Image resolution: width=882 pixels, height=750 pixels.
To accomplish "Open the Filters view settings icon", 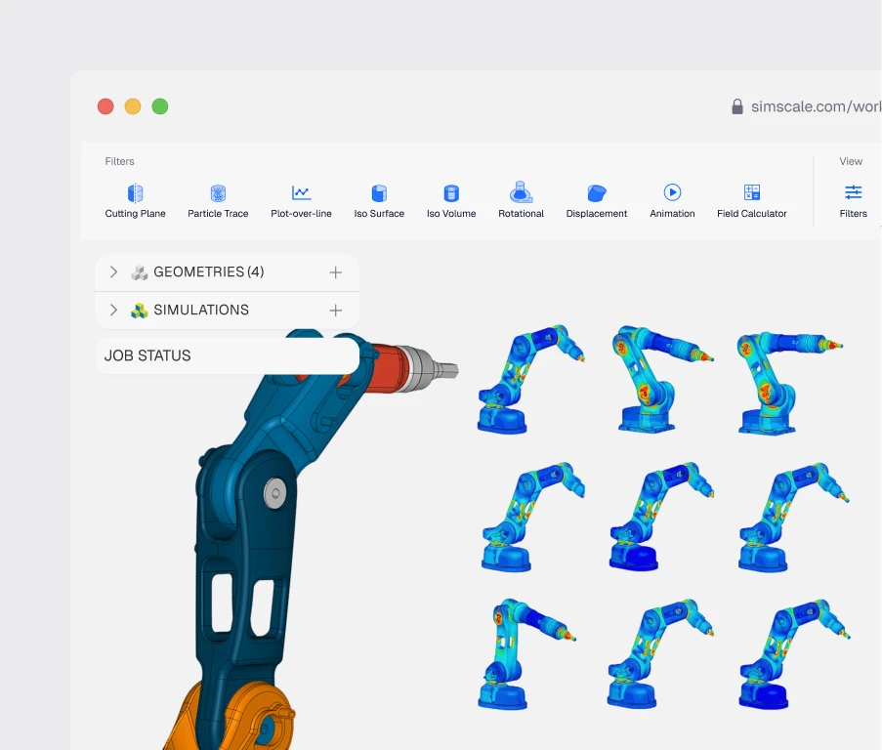I will tap(854, 192).
